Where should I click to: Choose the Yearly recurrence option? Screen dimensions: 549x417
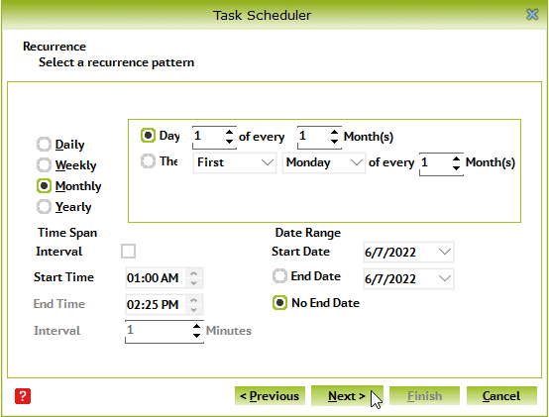(x=44, y=206)
